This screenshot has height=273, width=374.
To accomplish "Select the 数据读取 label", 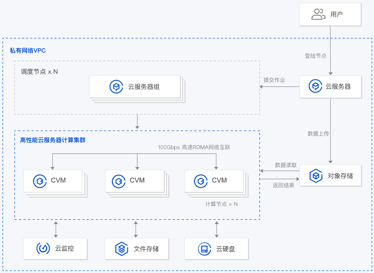I will 286,165.
